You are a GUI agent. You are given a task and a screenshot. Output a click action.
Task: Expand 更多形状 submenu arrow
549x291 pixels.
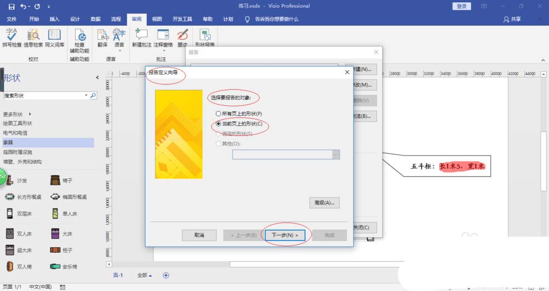coord(30,114)
